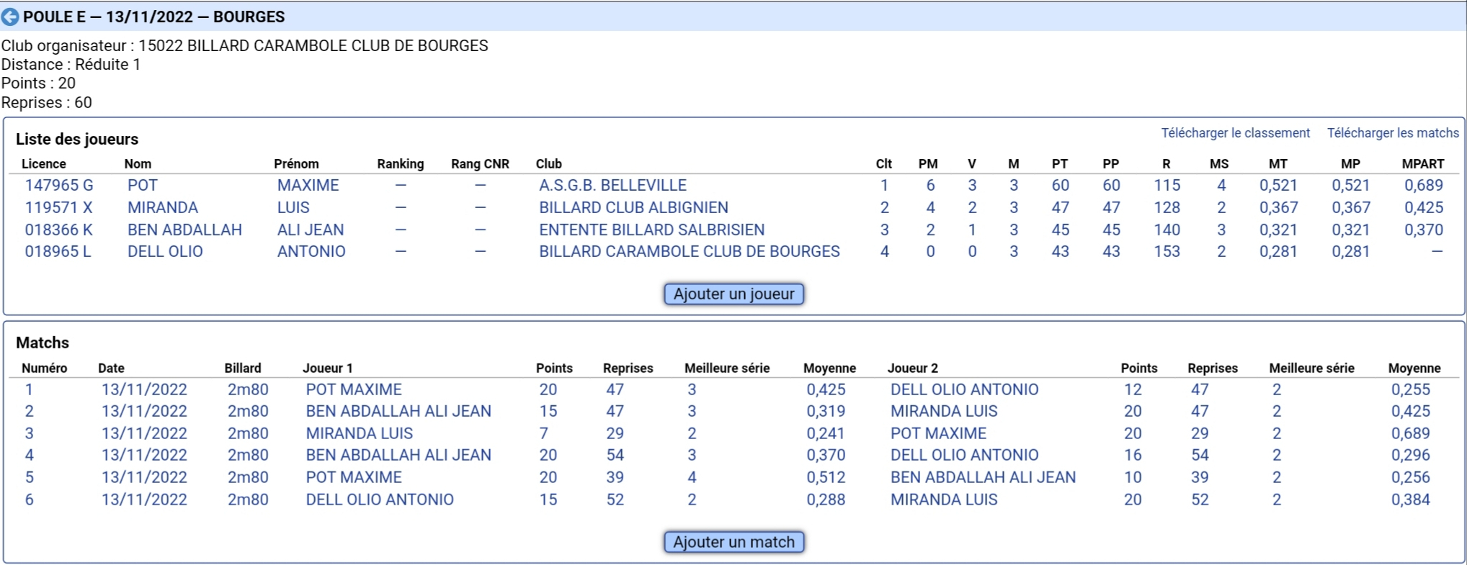This screenshot has height=565, width=1467.
Task: Click BILLARD CLUB ALBIGNIEN club link
Action: pyautogui.click(x=633, y=207)
